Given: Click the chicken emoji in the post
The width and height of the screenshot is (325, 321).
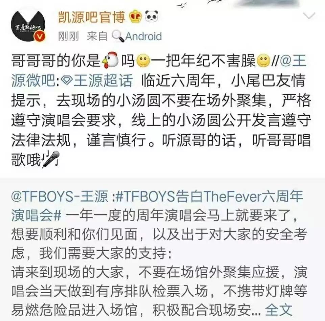Looking at the screenshot, I should pyautogui.click(x=110, y=60).
